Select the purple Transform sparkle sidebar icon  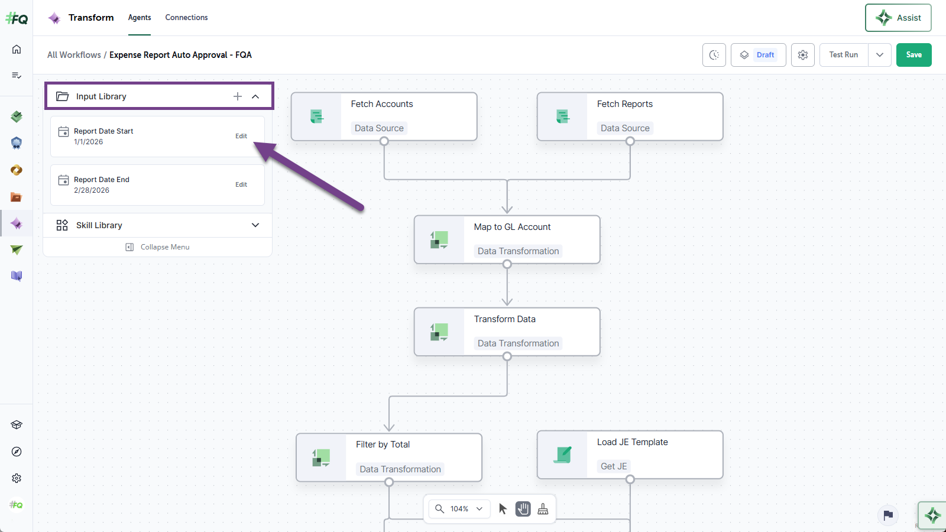click(x=17, y=224)
